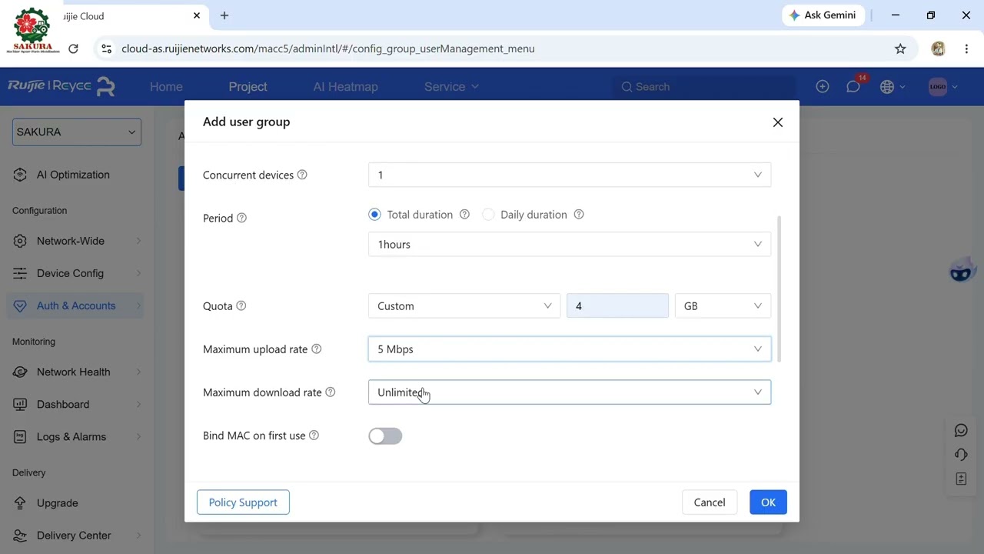Click the plus circle add icon in header
This screenshot has width=984, height=554.
tap(823, 87)
